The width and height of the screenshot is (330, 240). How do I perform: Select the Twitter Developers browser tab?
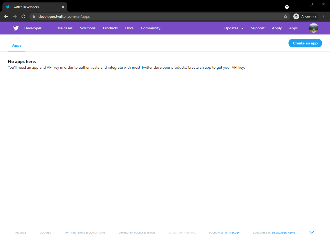35,7
